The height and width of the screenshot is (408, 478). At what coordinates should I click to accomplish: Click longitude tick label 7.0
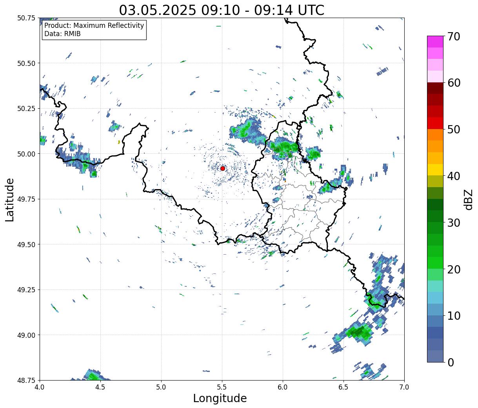[404, 387]
